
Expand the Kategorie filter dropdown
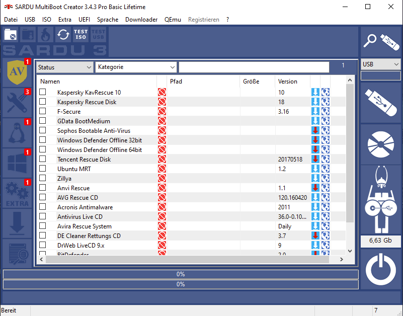tap(136, 67)
